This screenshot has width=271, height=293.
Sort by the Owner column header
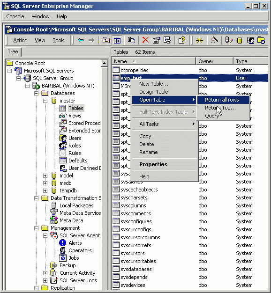pyautogui.click(x=214, y=61)
